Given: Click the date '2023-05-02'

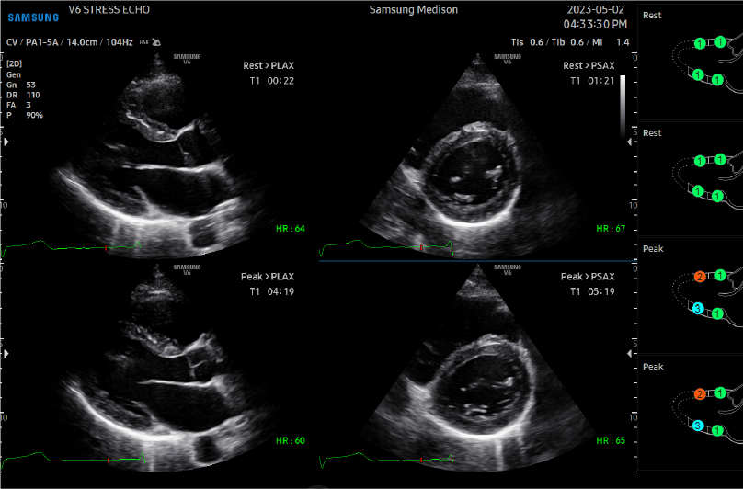Looking at the screenshot, I should click(x=596, y=10).
